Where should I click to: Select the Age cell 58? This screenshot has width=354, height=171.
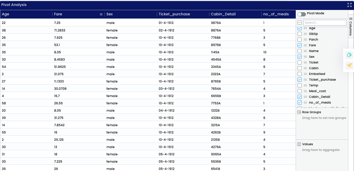pyautogui.click(x=26, y=103)
